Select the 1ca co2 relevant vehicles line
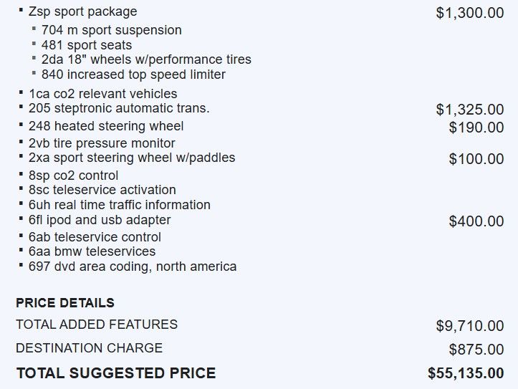Viewport: 518px width, 389px height. click(102, 94)
